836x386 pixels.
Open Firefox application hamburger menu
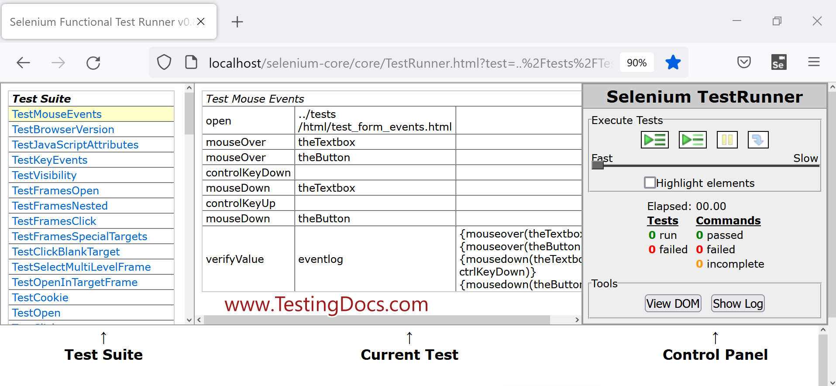[x=813, y=62]
